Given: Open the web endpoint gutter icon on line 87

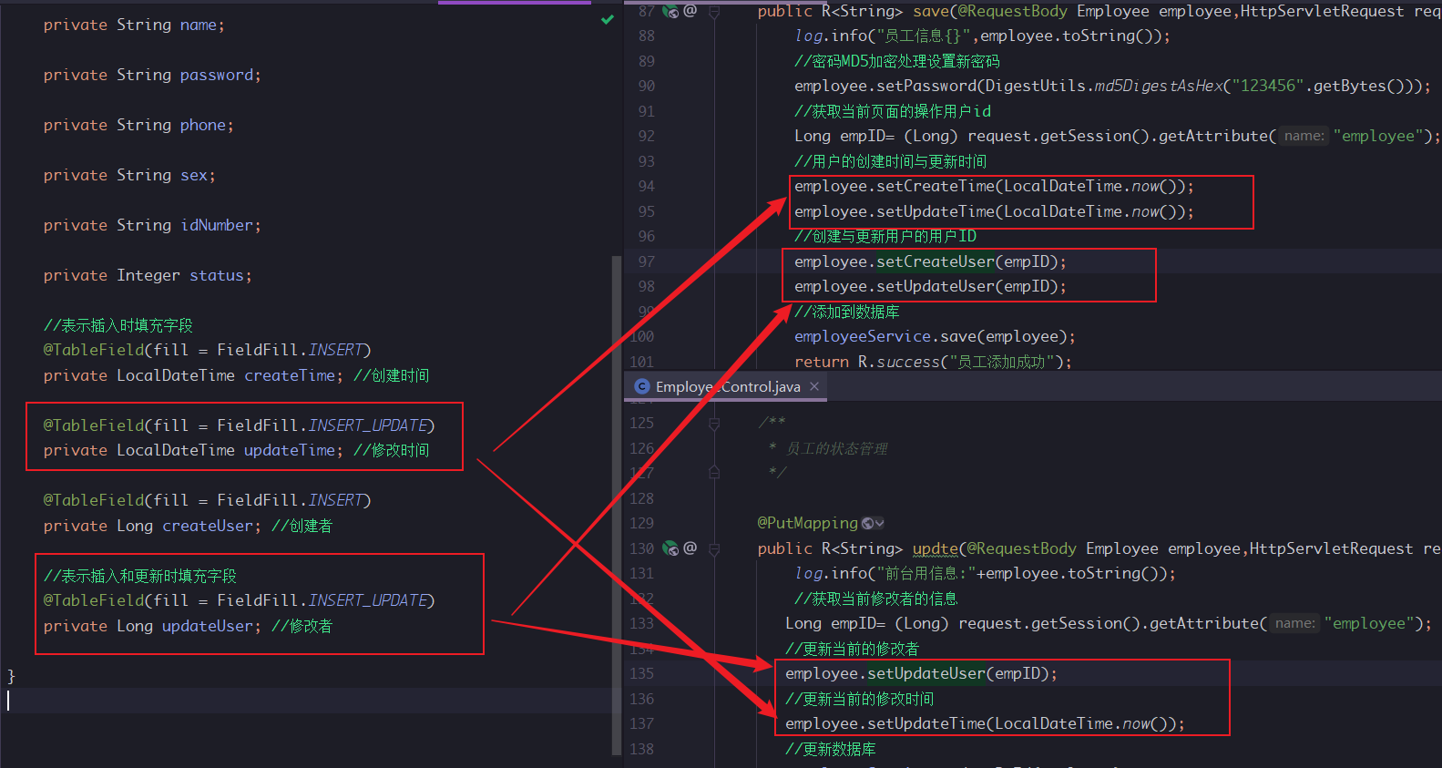Looking at the screenshot, I should point(670,11).
